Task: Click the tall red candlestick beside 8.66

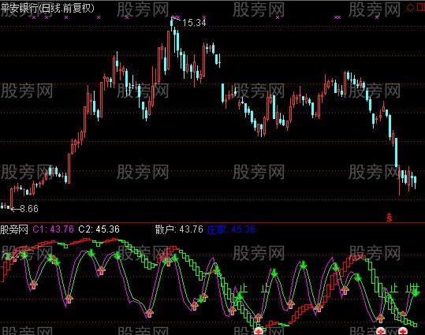Action: point(11,199)
